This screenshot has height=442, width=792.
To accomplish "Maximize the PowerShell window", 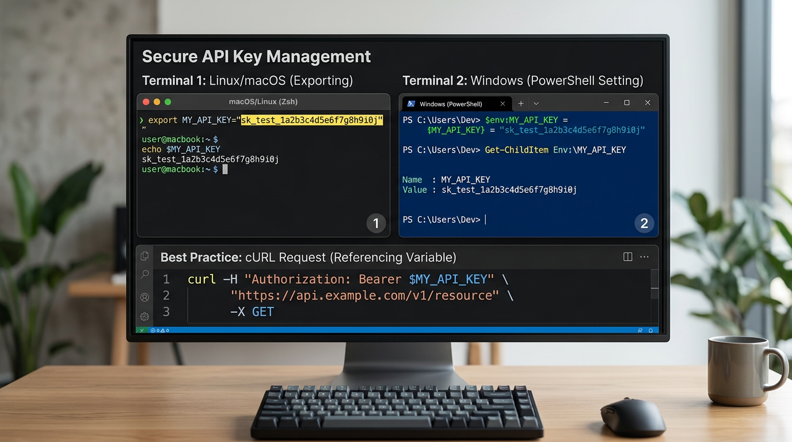I will point(627,103).
